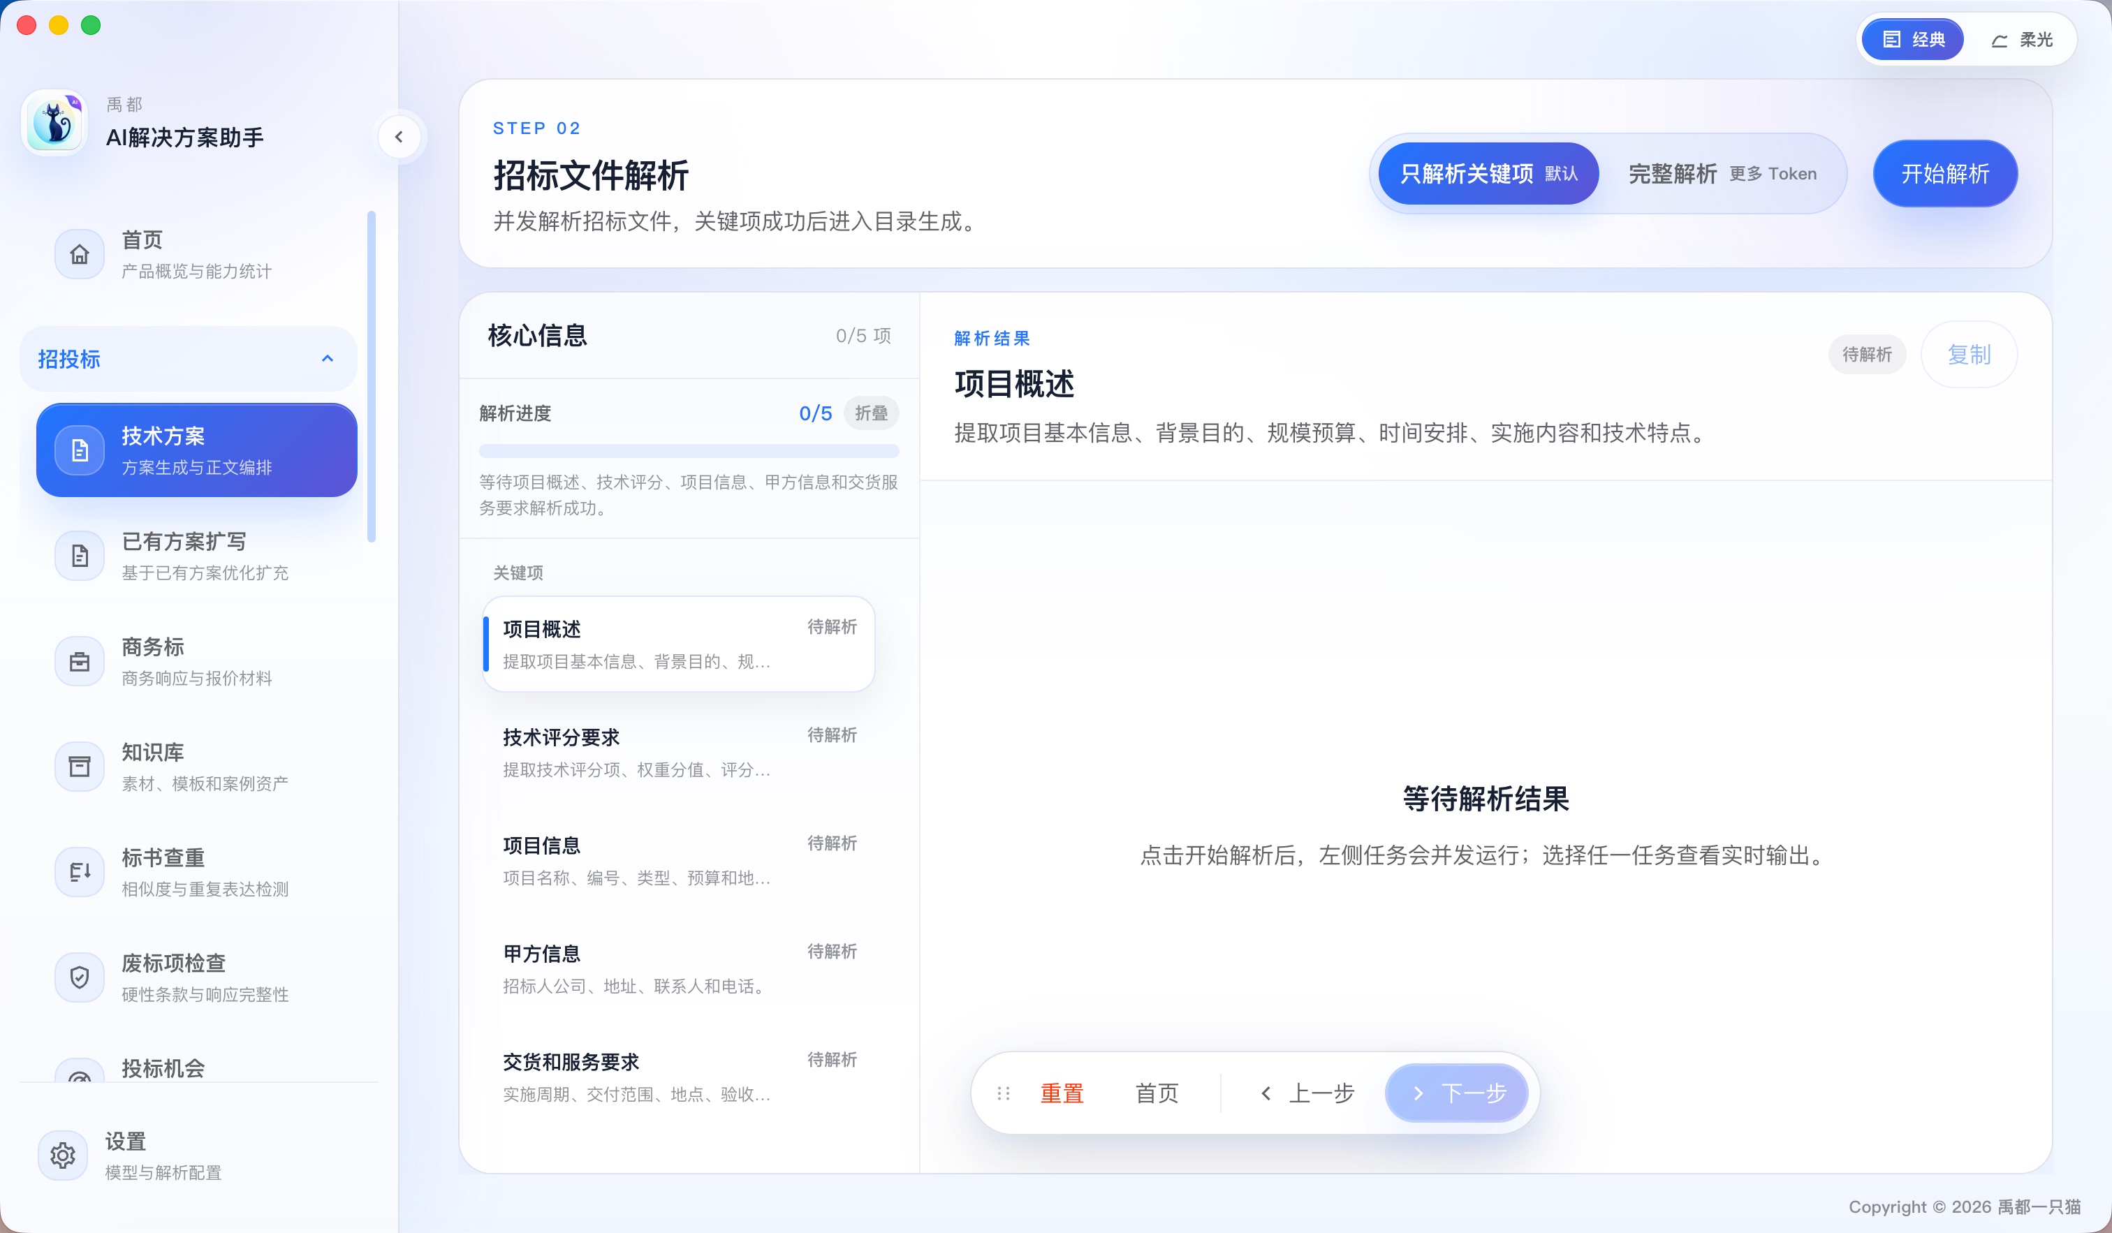Click the 开始解析 button
The width and height of the screenshot is (2112, 1233).
coord(1945,173)
